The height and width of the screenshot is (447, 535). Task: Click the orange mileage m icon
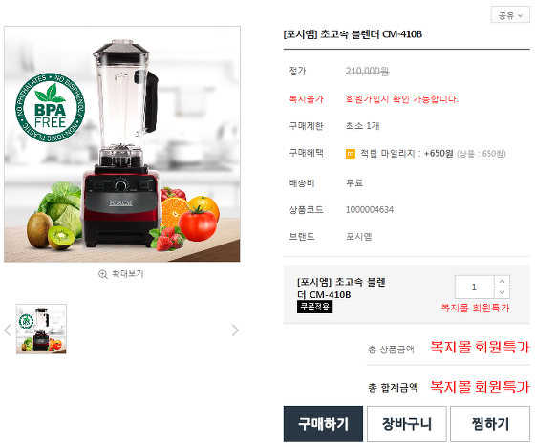pyautogui.click(x=351, y=154)
